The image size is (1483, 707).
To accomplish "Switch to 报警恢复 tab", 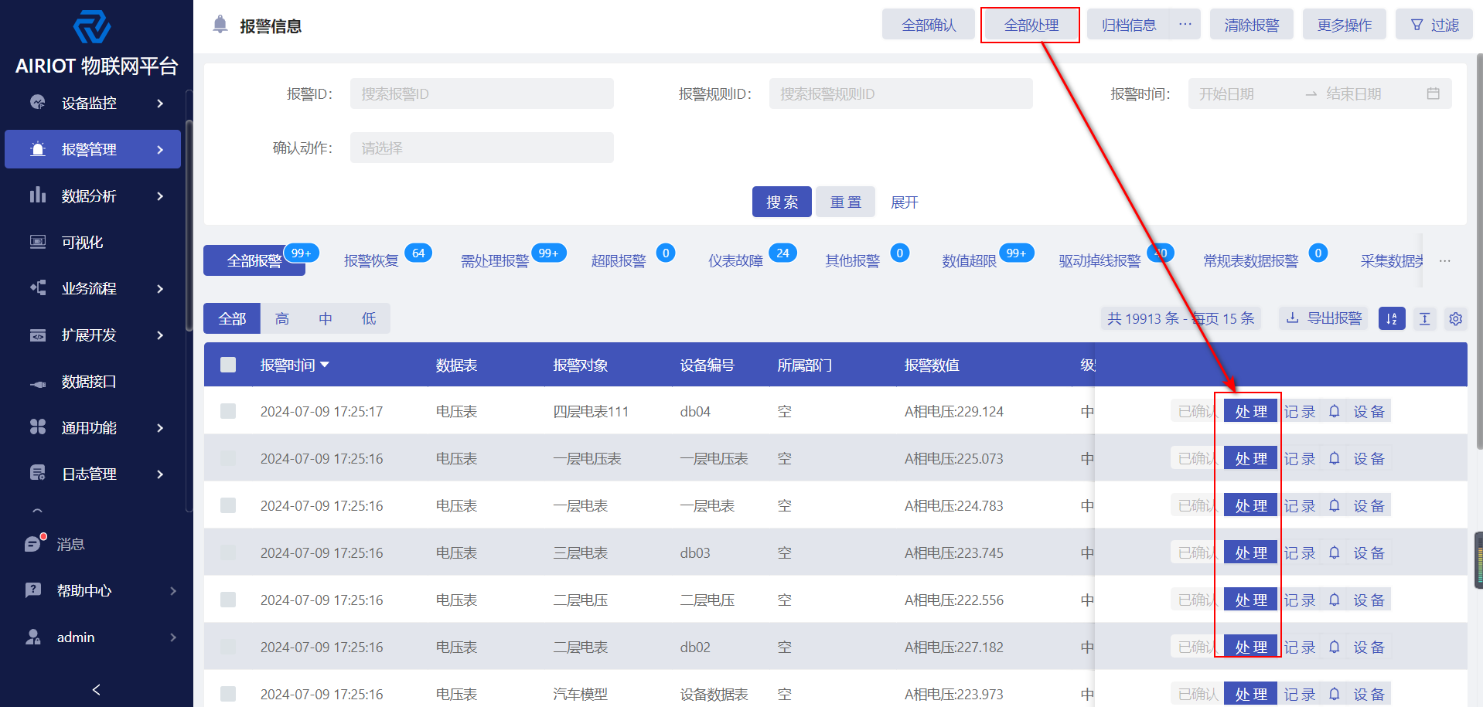I will pos(371,261).
